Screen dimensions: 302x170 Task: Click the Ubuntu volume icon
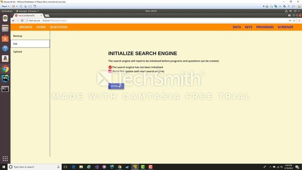pyautogui.click(x=291, y=11)
